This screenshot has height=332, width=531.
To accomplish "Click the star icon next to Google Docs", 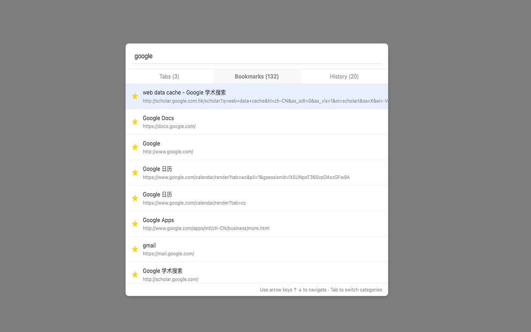I will (135, 122).
